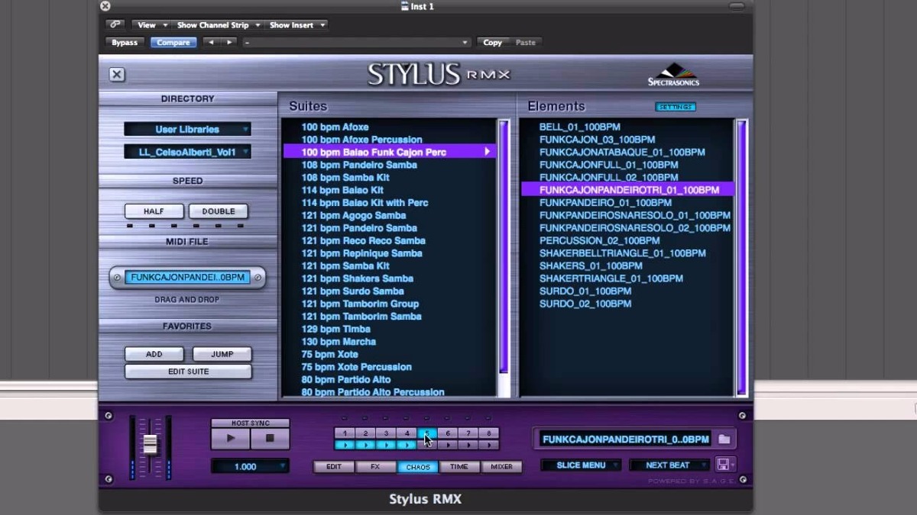The width and height of the screenshot is (917, 515).
Task: Open the Next Beat trigger dropdown
Action: click(669, 465)
